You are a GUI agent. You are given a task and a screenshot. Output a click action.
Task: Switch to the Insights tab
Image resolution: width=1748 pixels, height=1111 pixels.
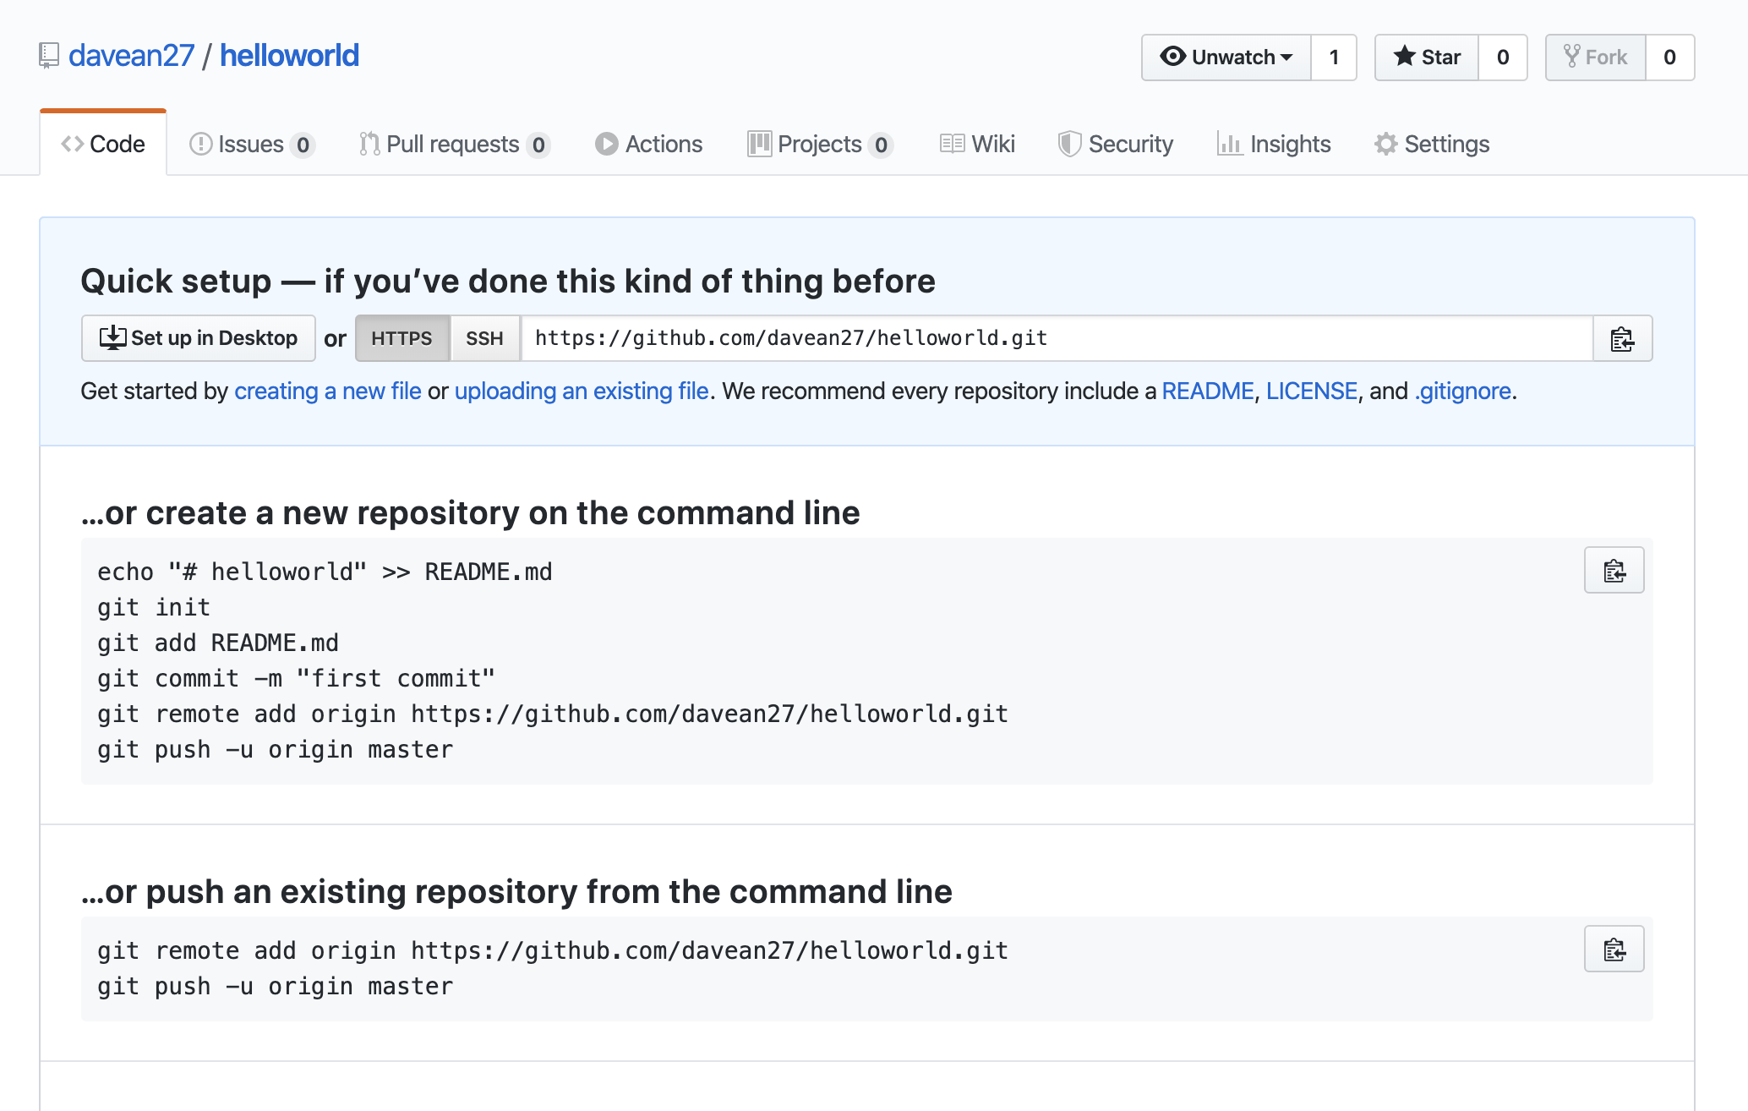pos(1274,145)
